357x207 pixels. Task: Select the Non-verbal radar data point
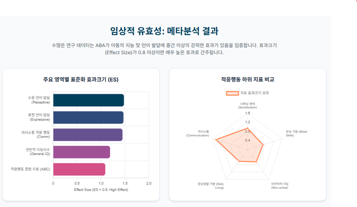coord(256,162)
